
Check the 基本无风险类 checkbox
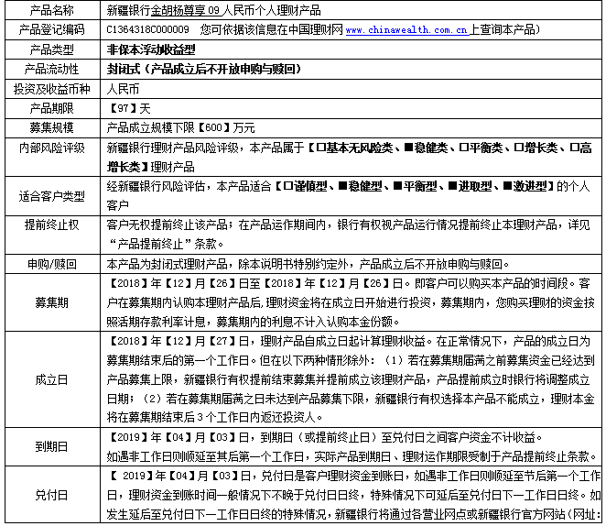point(320,148)
